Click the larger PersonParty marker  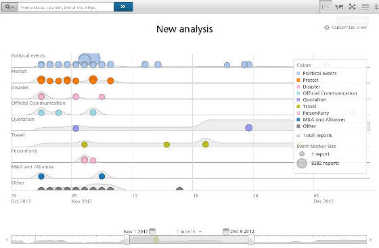click(85, 159)
